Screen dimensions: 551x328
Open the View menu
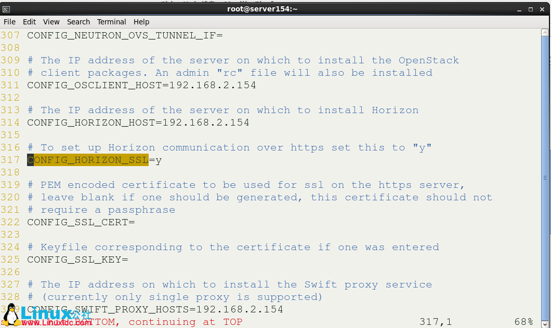[x=51, y=22]
